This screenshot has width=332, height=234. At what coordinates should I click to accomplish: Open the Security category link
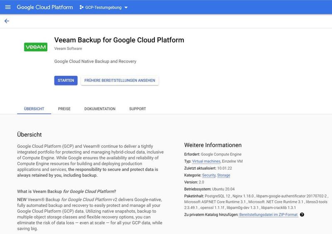click(x=209, y=175)
